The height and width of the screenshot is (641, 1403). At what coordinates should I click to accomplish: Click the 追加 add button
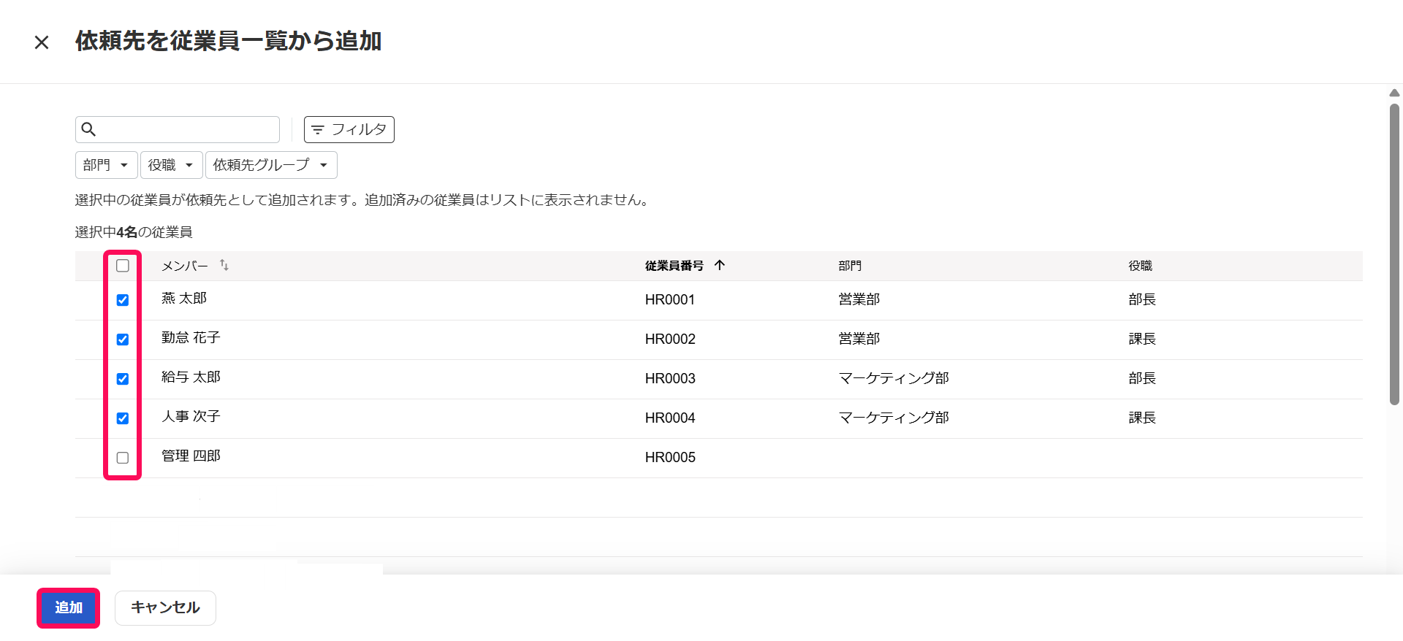coord(69,607)
